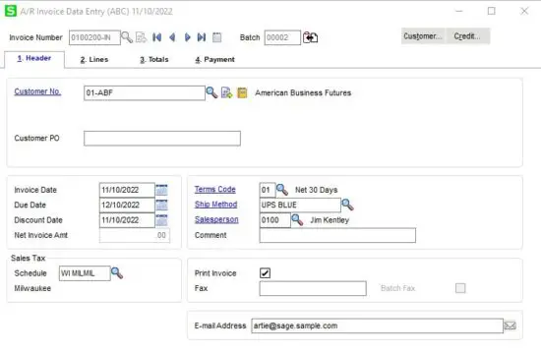The image size is (541, 355).
Task: Follow the Salesperson link
Action: click(216, 219)
